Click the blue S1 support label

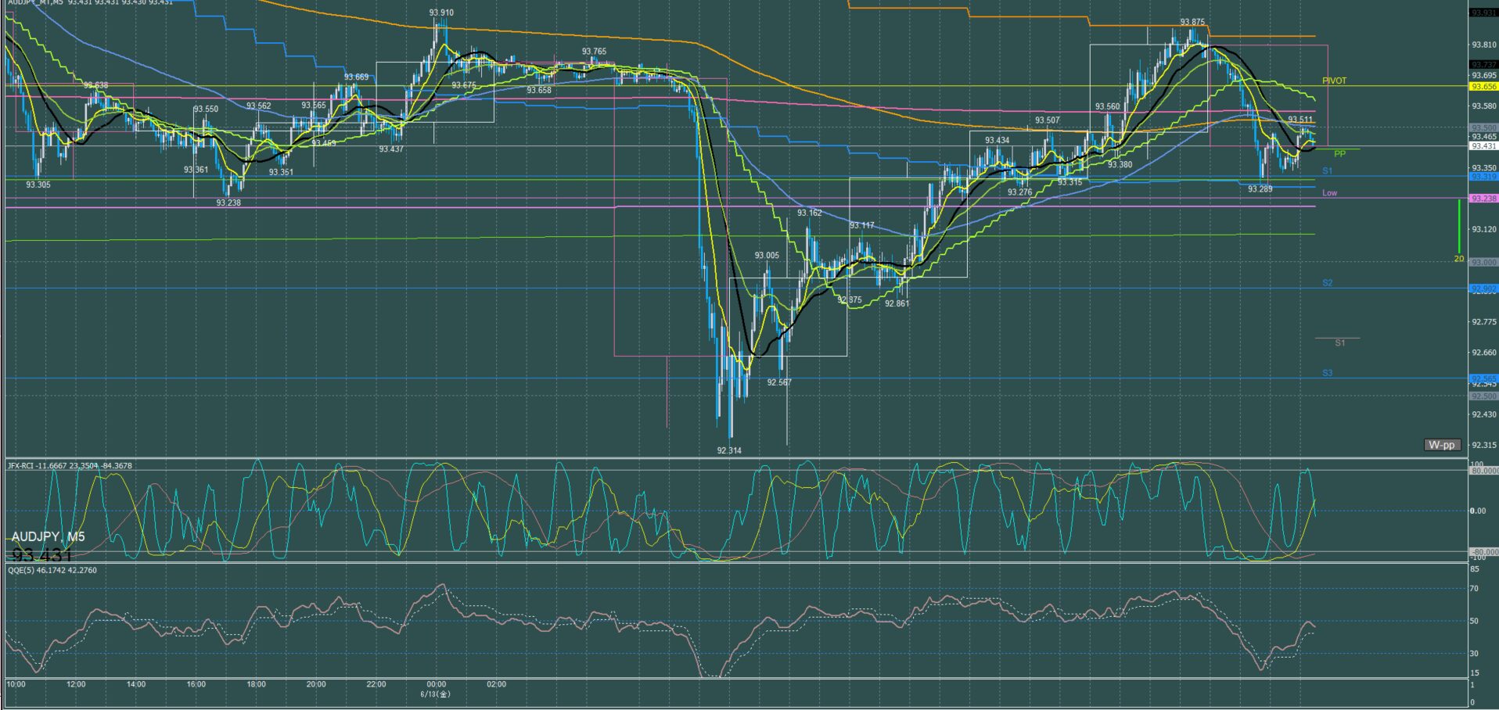click(1327, 170)
